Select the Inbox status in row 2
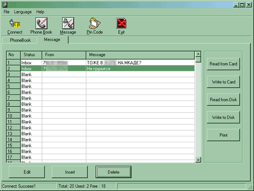Screen dimensions: 254x191 pyautogui.click(x=31, y=69)
